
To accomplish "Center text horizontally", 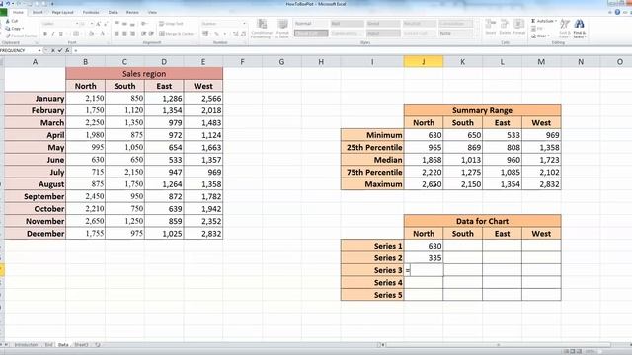I will pos(124,34).
